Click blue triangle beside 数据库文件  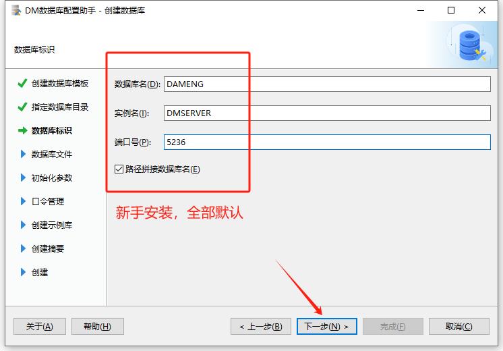(24, 155)
